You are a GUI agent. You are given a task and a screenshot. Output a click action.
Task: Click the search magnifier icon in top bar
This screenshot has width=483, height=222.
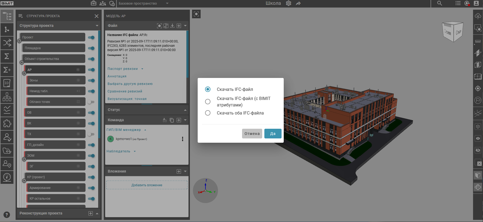pos(439,3)
